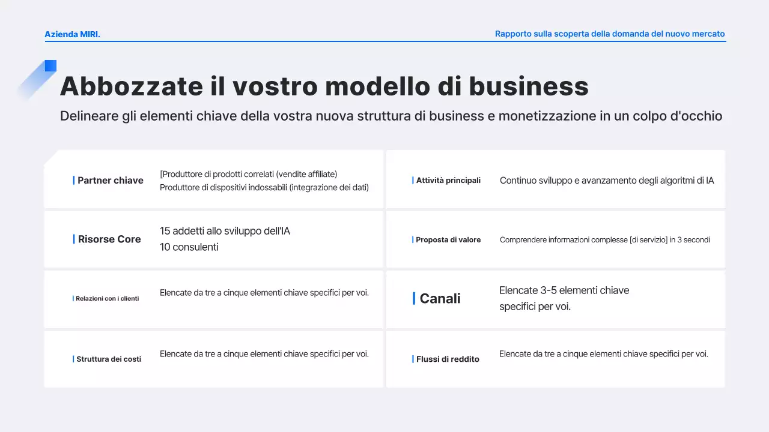Click the blue bar beside Flussi di reddito
Viewport: 769px width, 432px height.
pos(412,359)
